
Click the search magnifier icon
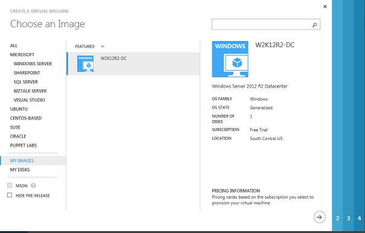(314, 25)
